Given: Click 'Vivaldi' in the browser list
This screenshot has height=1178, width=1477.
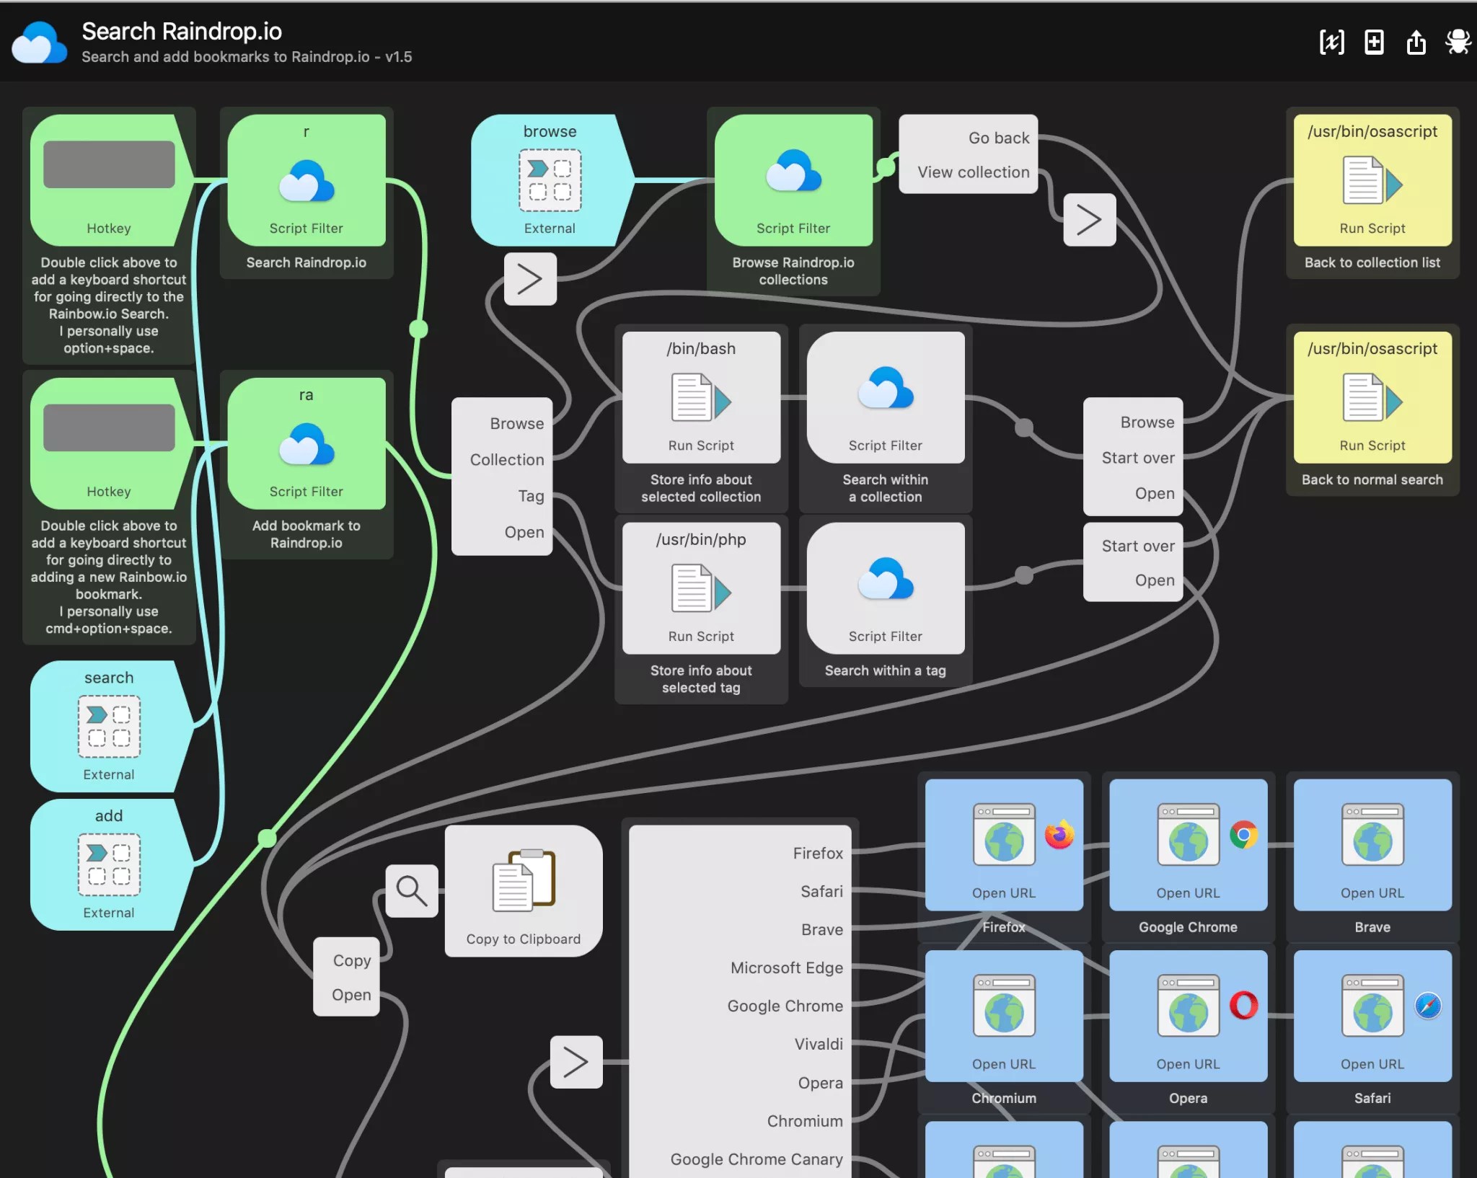Looking at the screenshot, I should pos(819,1045).
